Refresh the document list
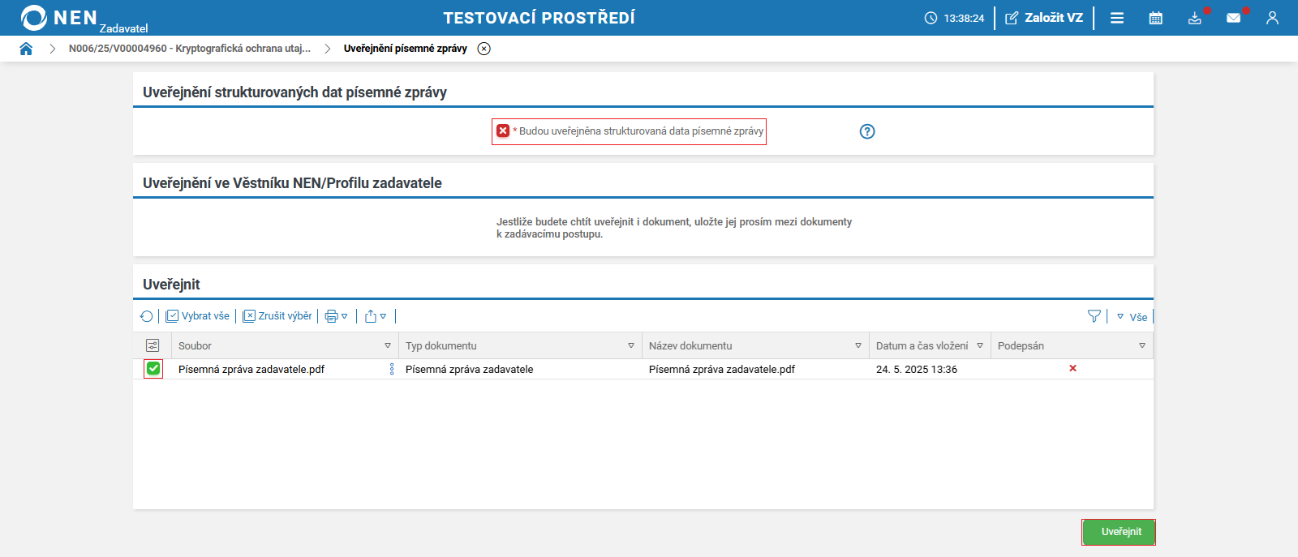The width and height of the screenshot is (1298, 557). [x=146, y=316]
